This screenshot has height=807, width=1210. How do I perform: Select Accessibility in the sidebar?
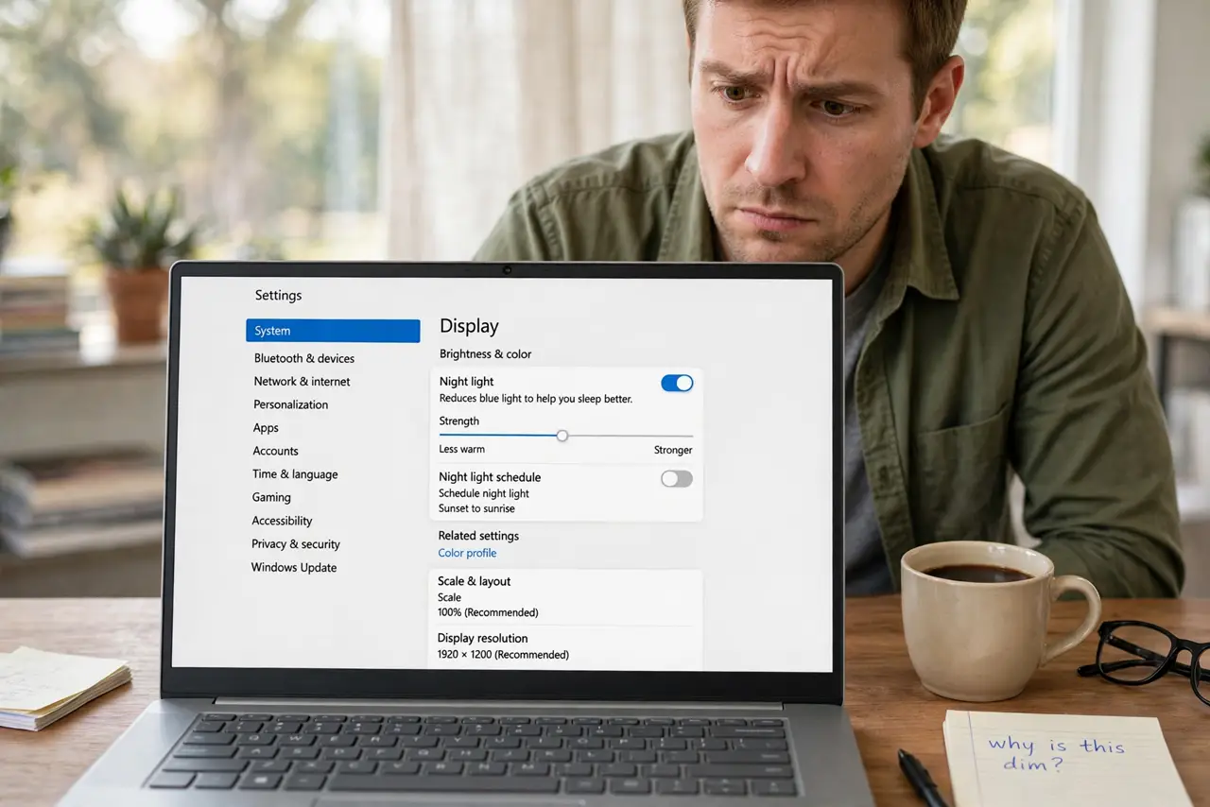[282, 521]
